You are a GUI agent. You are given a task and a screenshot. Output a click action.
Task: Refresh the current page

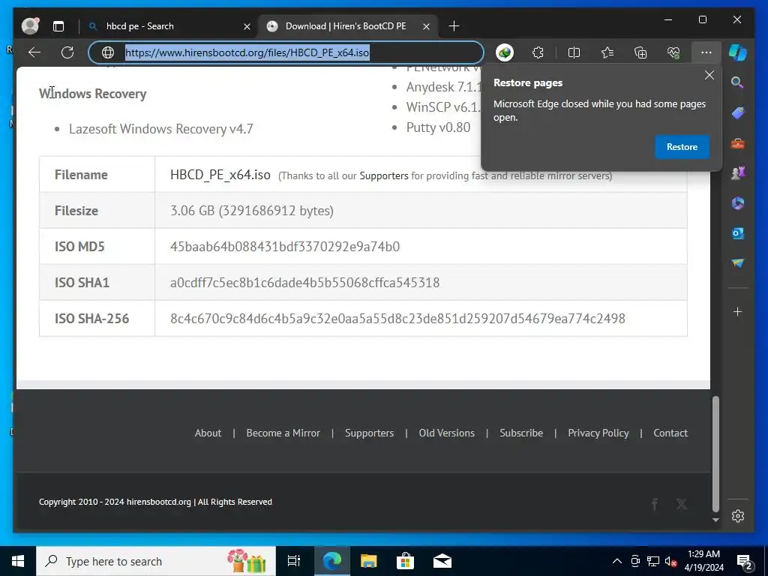(67, 52)
